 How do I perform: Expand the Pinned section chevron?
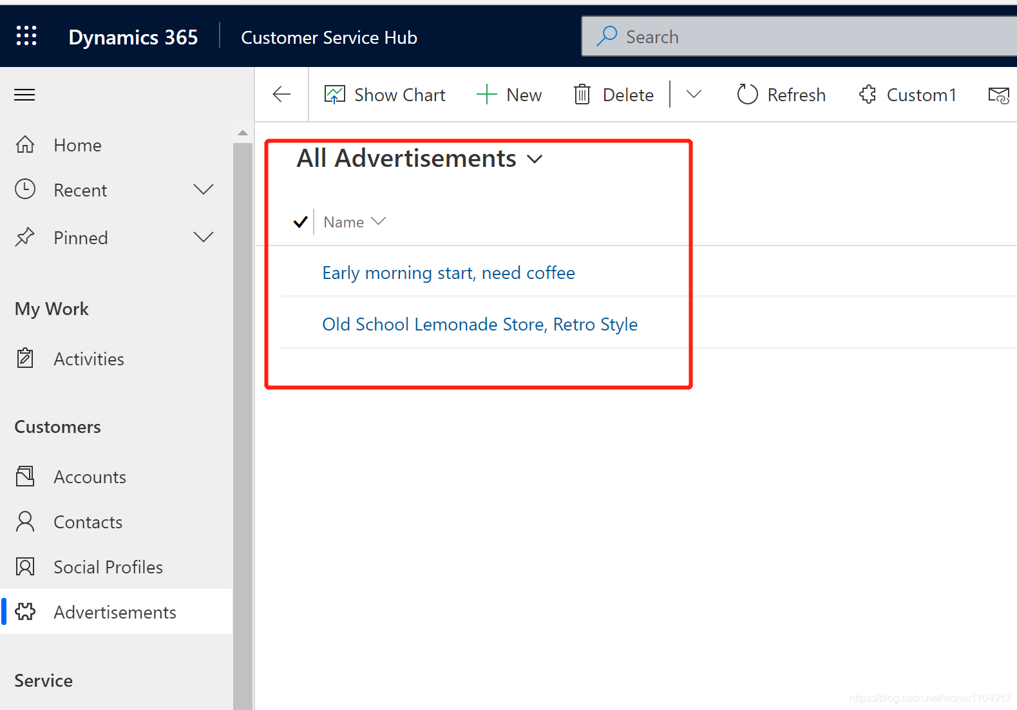coord(204,237)
